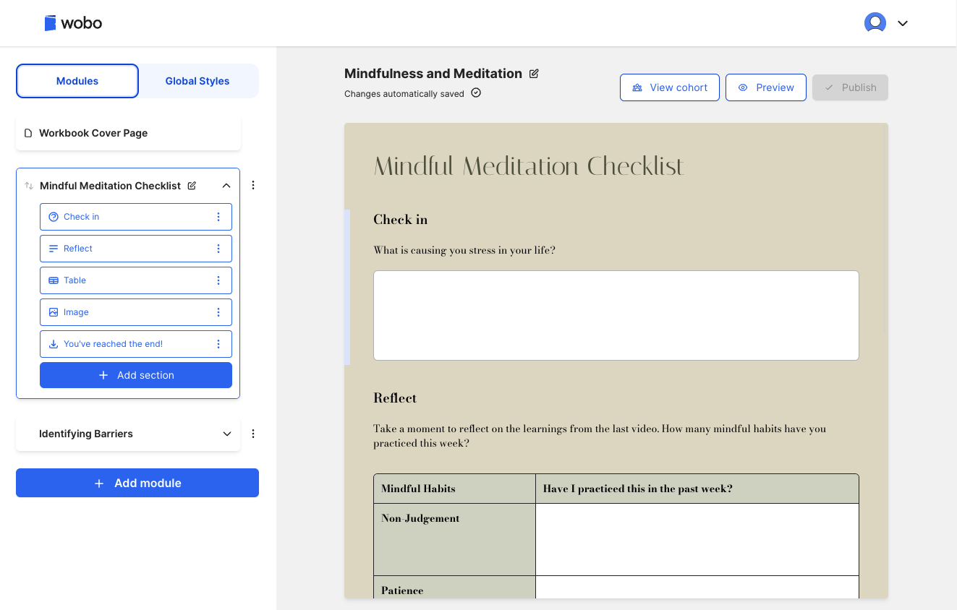Image resolution: width=957 pixels, height=610 pixels.
Task: Open You've reached the end! options
Action: pos(218,344)
